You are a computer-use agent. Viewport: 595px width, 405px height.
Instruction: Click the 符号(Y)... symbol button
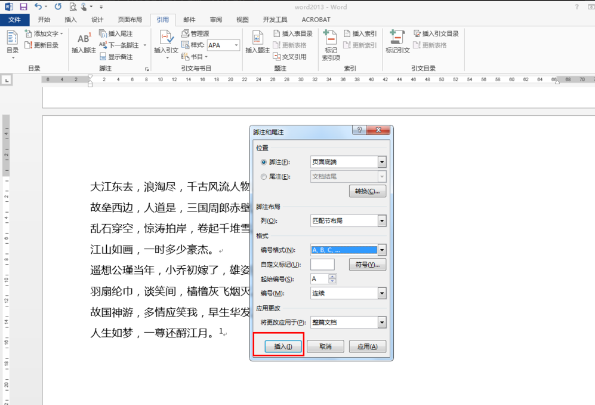[x=367, y=265]
